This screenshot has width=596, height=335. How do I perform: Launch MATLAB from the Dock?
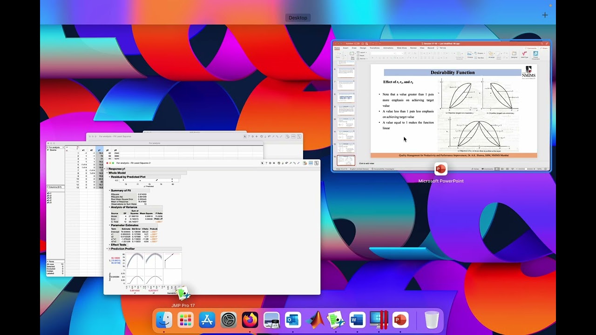(x=315, y=320)
